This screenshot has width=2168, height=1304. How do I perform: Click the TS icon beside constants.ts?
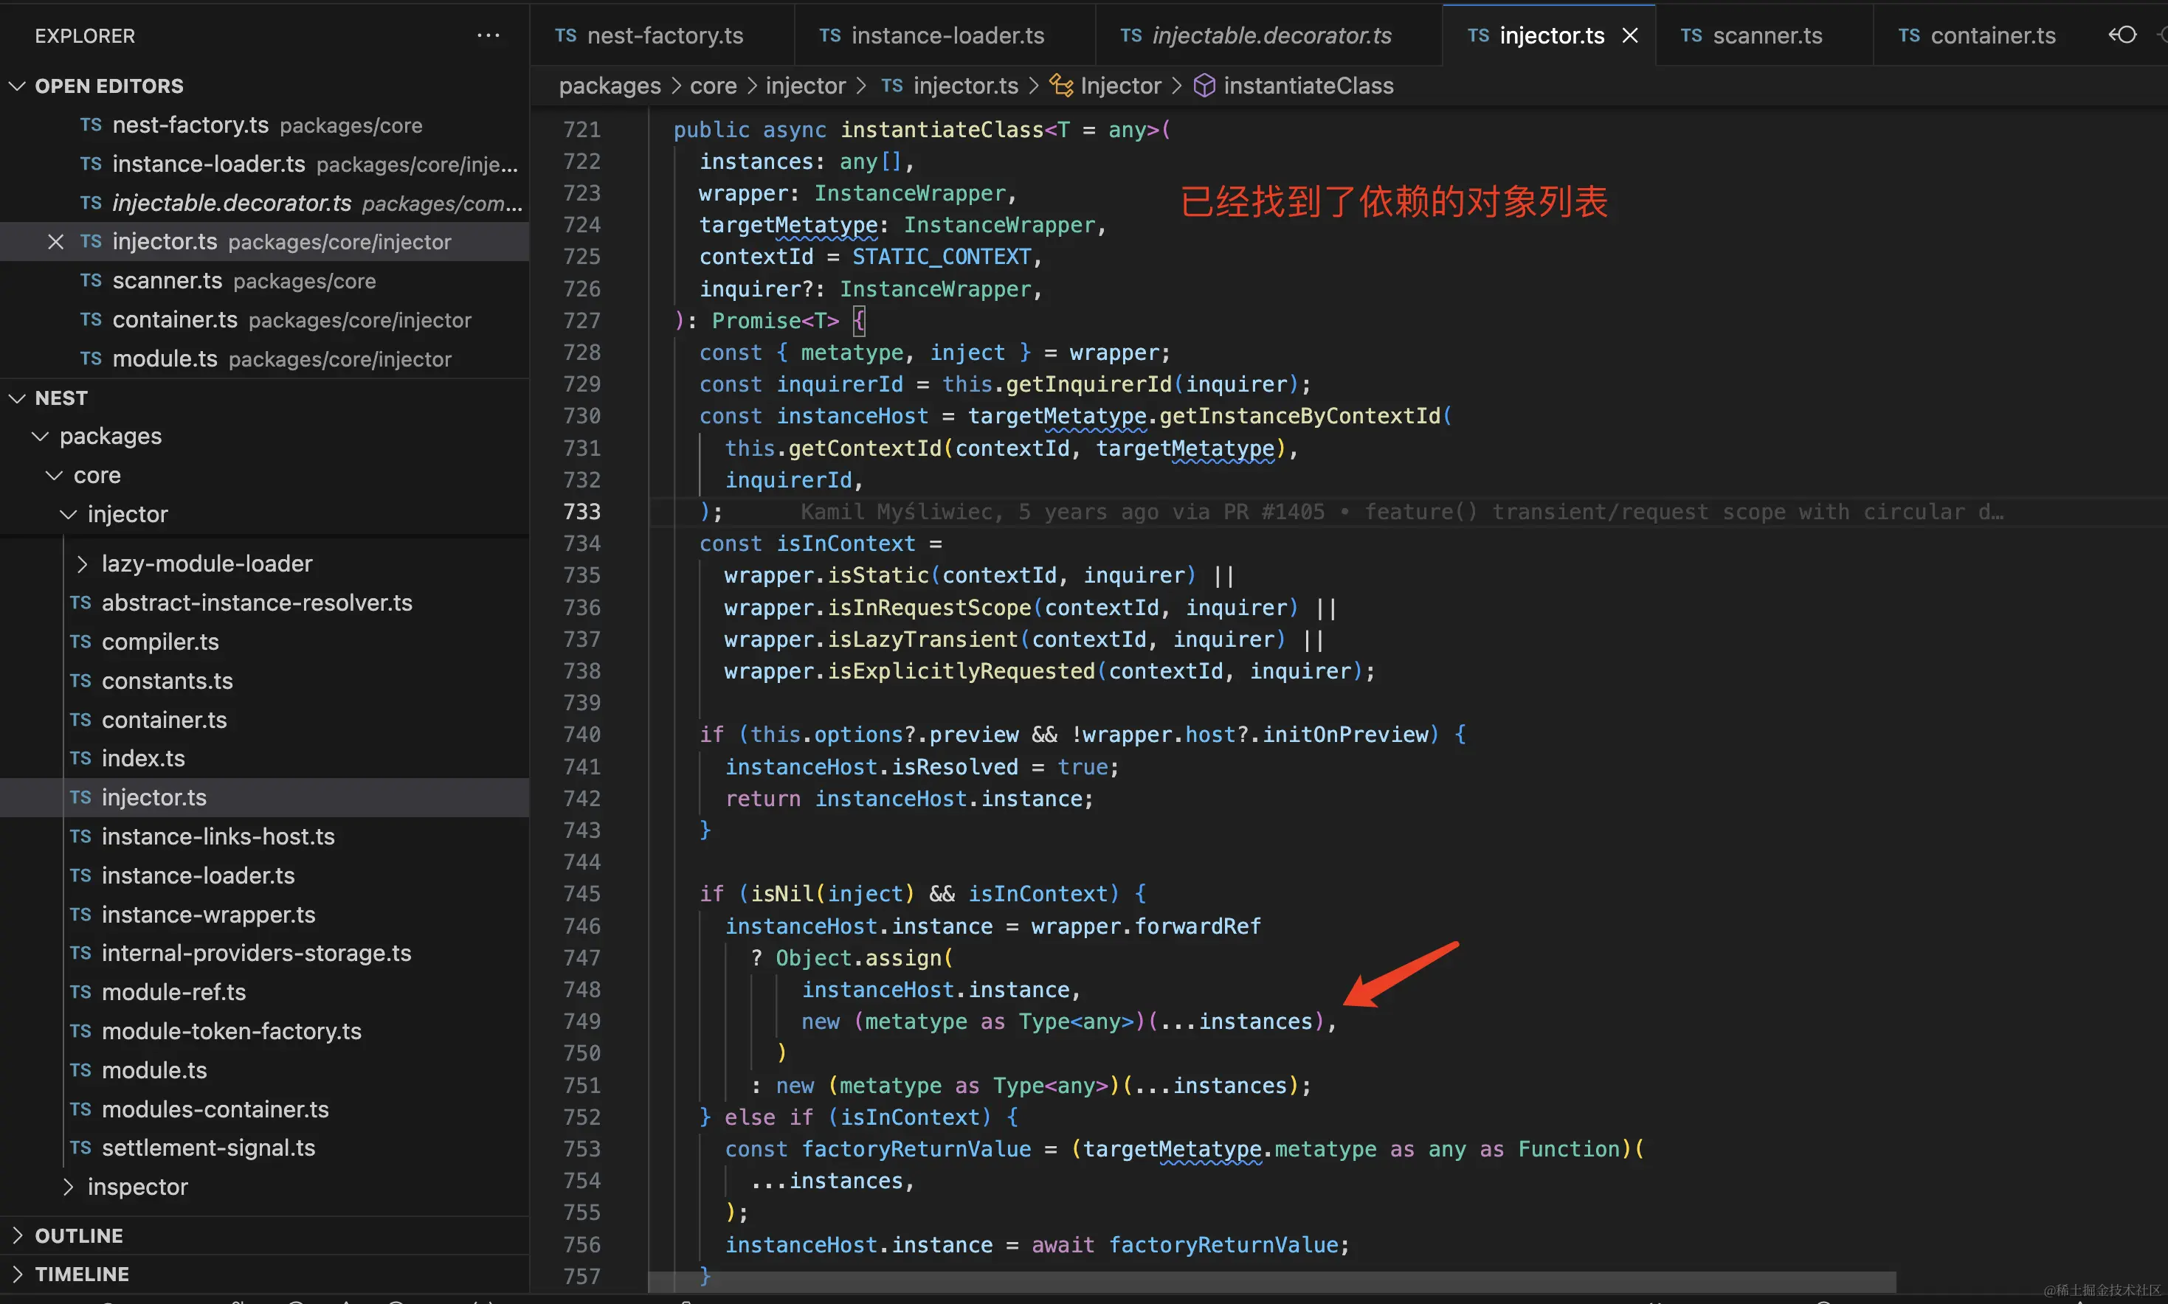81,681
